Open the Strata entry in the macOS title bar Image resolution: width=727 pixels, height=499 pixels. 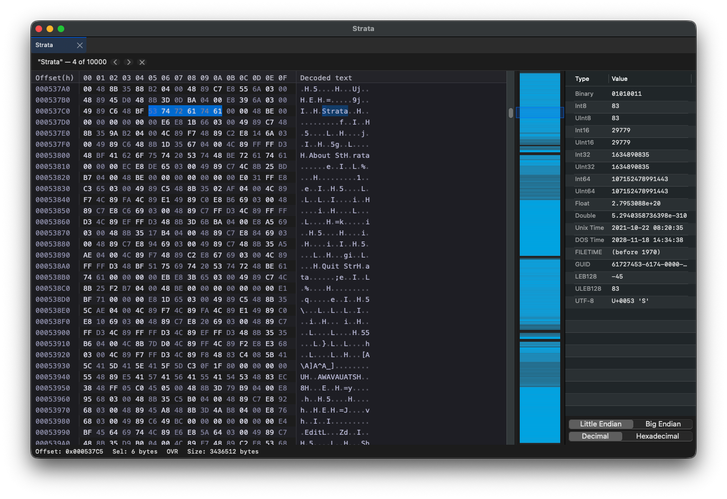click(363, 28)
